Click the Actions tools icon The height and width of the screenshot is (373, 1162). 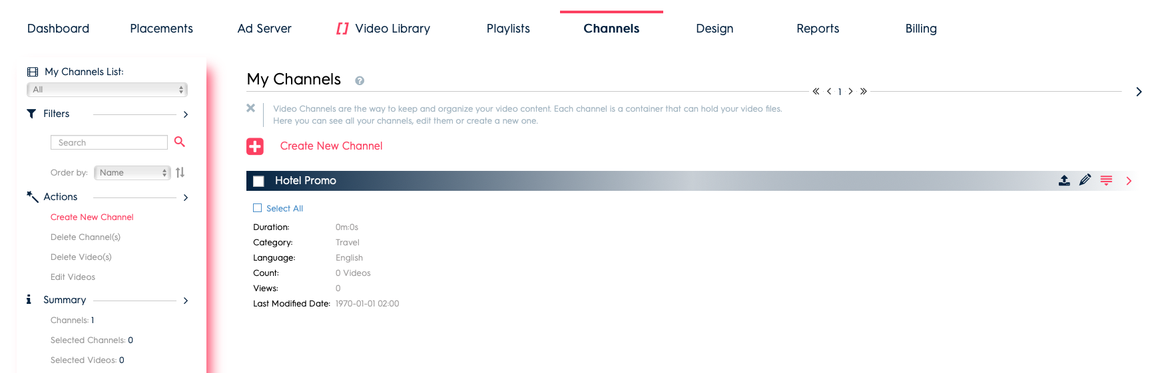pos(32,197)
